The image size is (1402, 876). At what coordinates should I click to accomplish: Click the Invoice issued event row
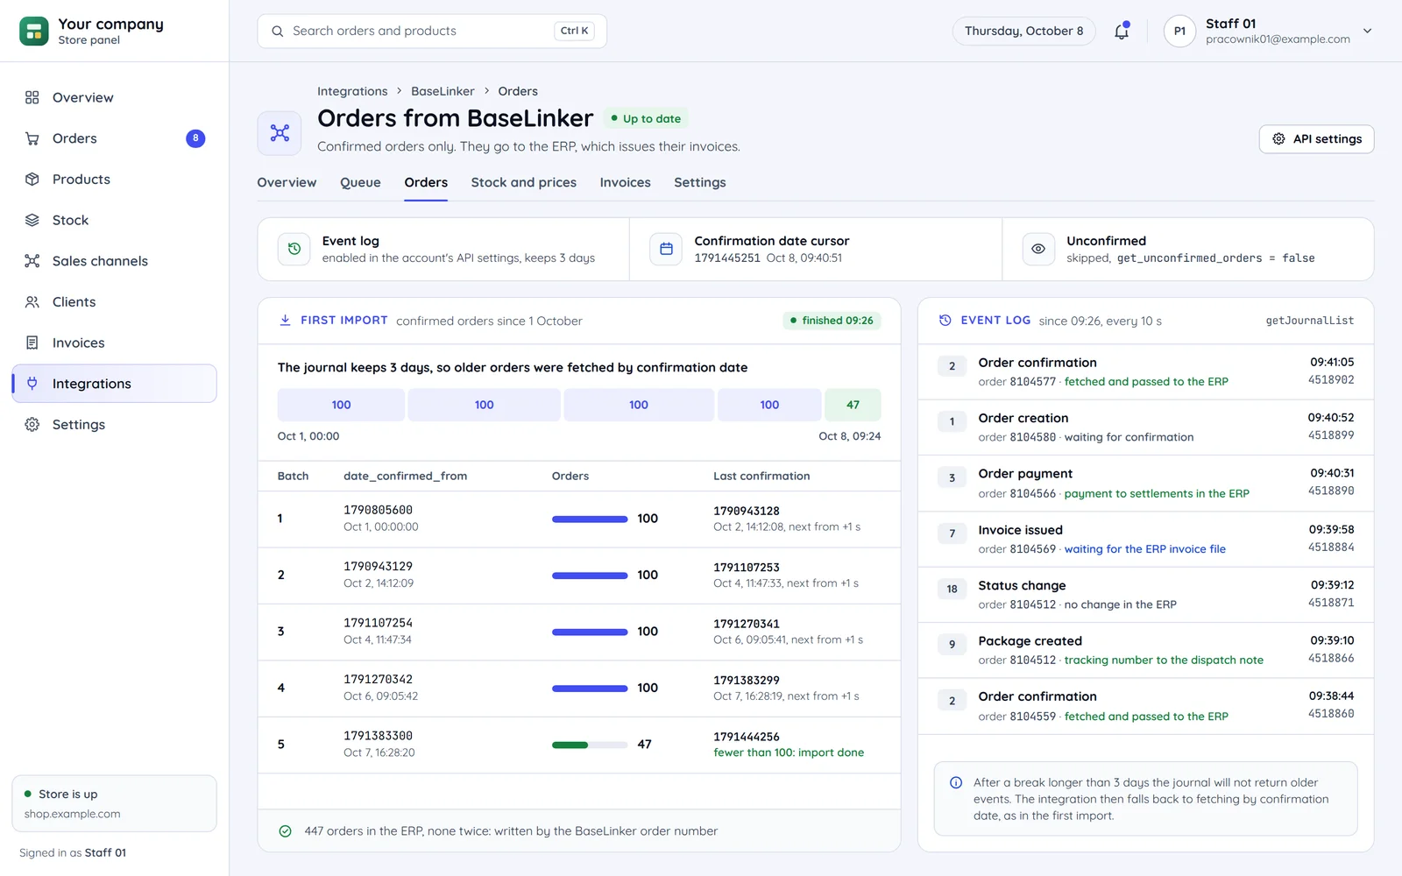(1146, 539)
